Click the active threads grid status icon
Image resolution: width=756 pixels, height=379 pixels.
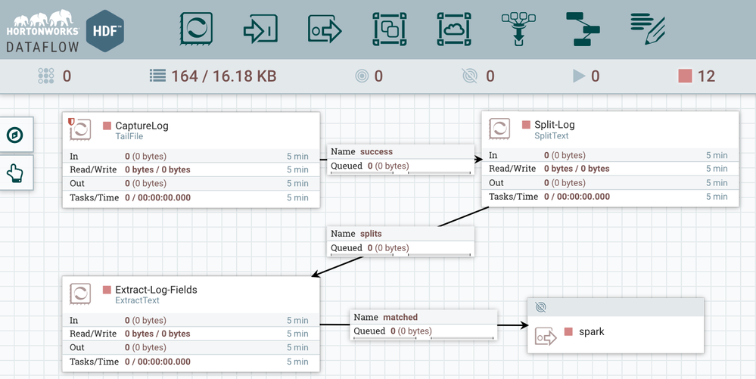click(x=46, y=76)
